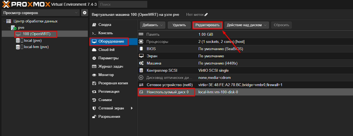Screen dimensions: 353x136
Task: Open the Просмотр серверов view dropdown
Action: [x=41, y=13]
